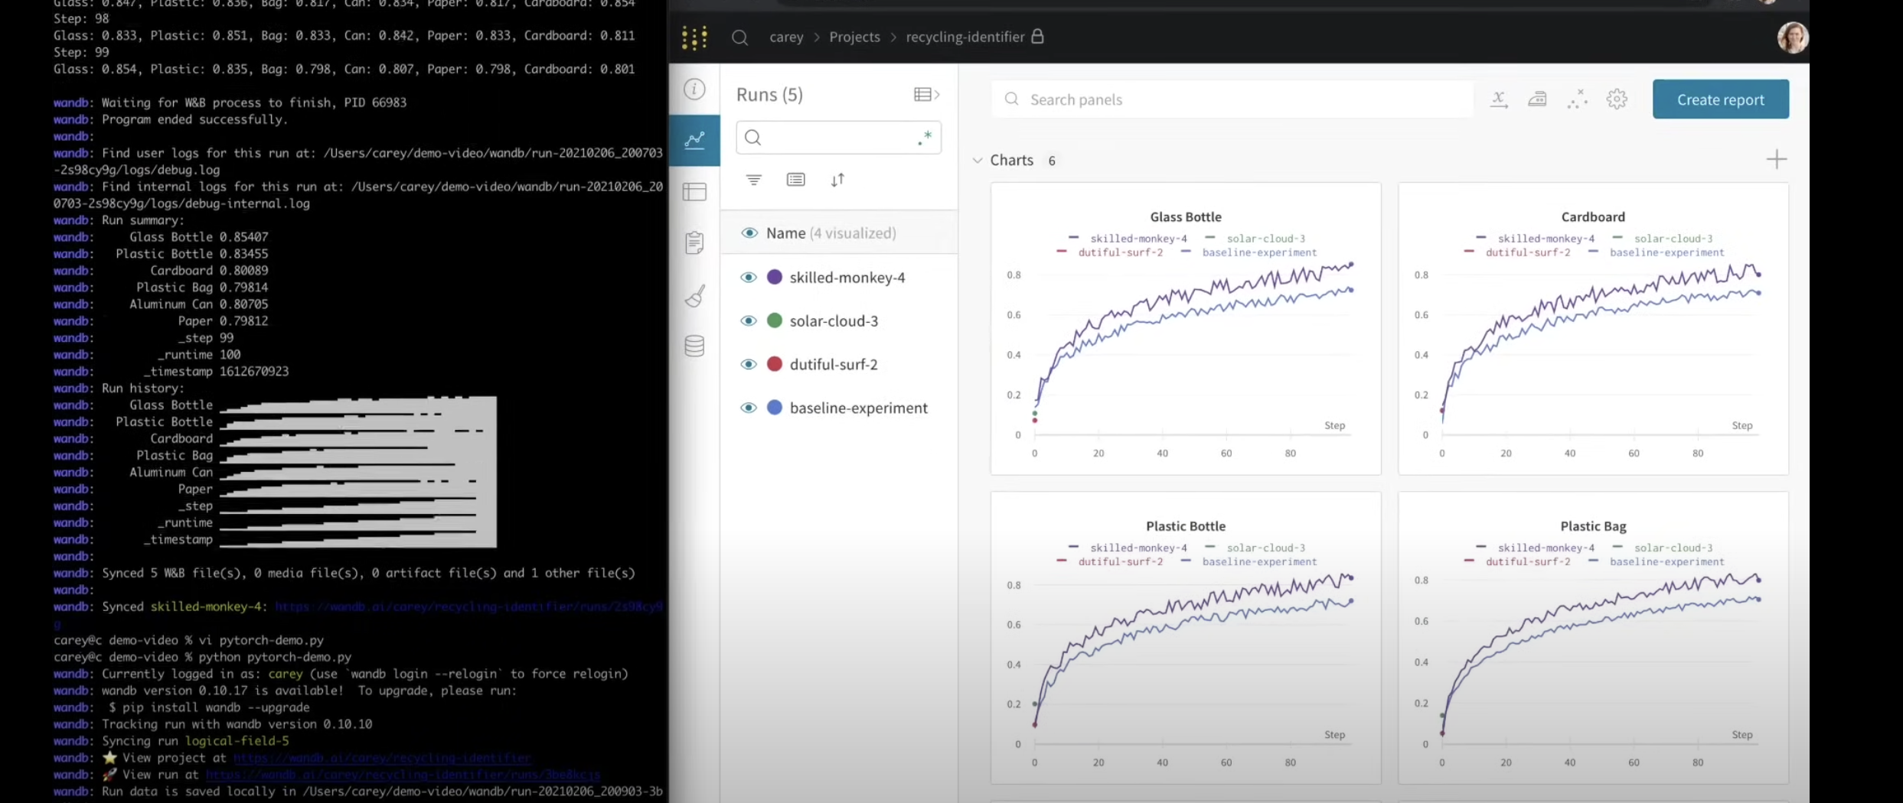Open the skilled-monkey-4 run name
1903x803 pixels.
847,278
